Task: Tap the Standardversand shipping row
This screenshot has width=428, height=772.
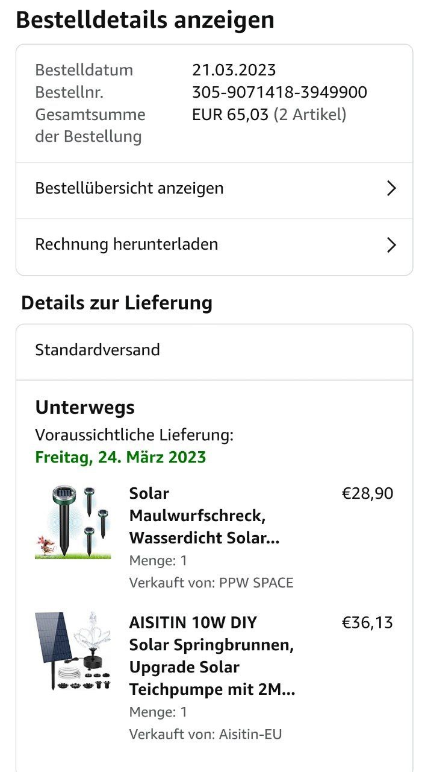Action: [98, 350]
